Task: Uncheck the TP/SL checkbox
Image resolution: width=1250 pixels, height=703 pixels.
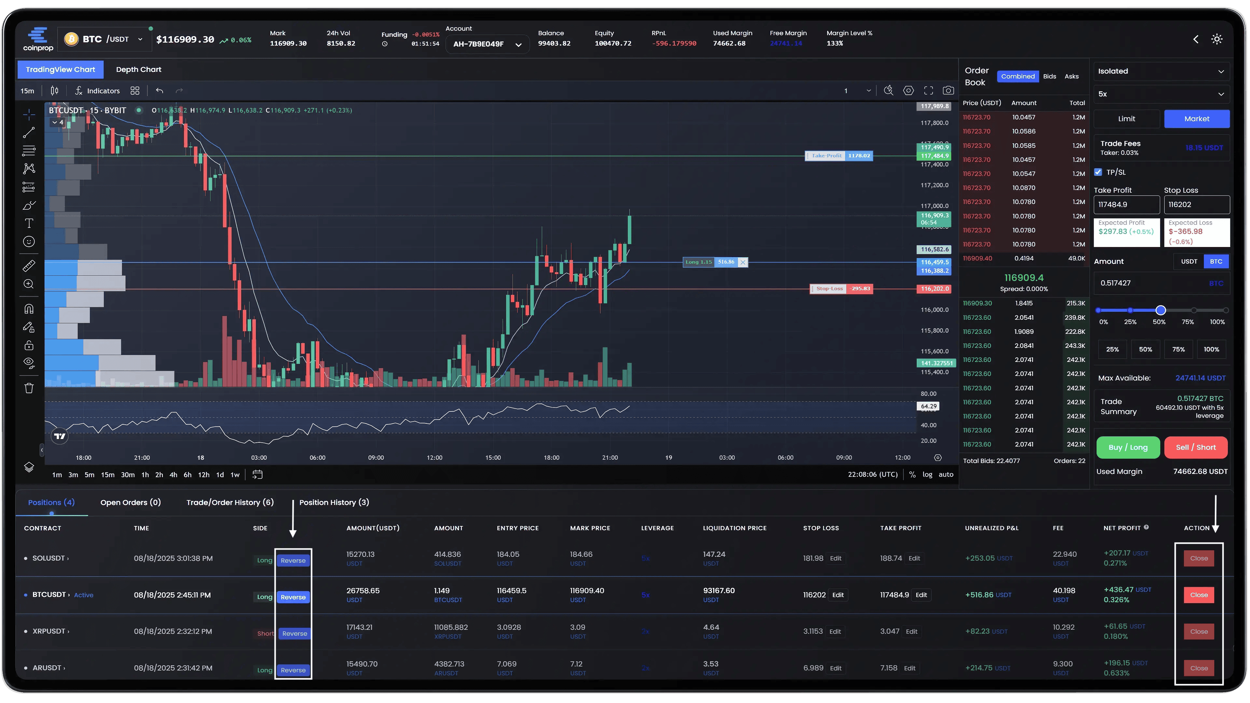Action: coord(1098,172)
